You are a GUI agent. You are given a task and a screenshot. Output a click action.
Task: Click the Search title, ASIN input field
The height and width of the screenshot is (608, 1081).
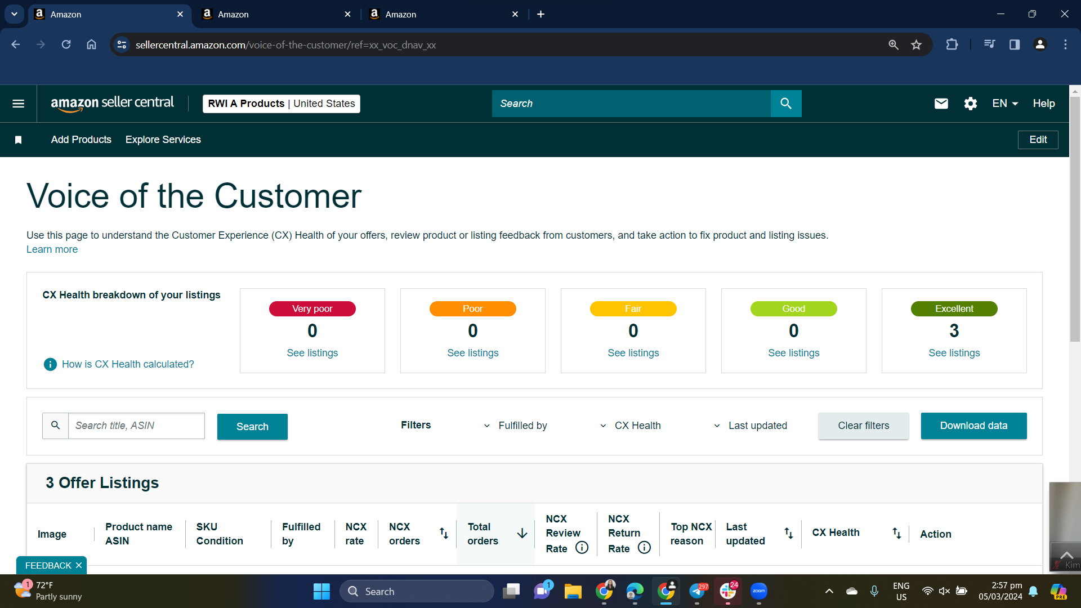click(136, 426)
